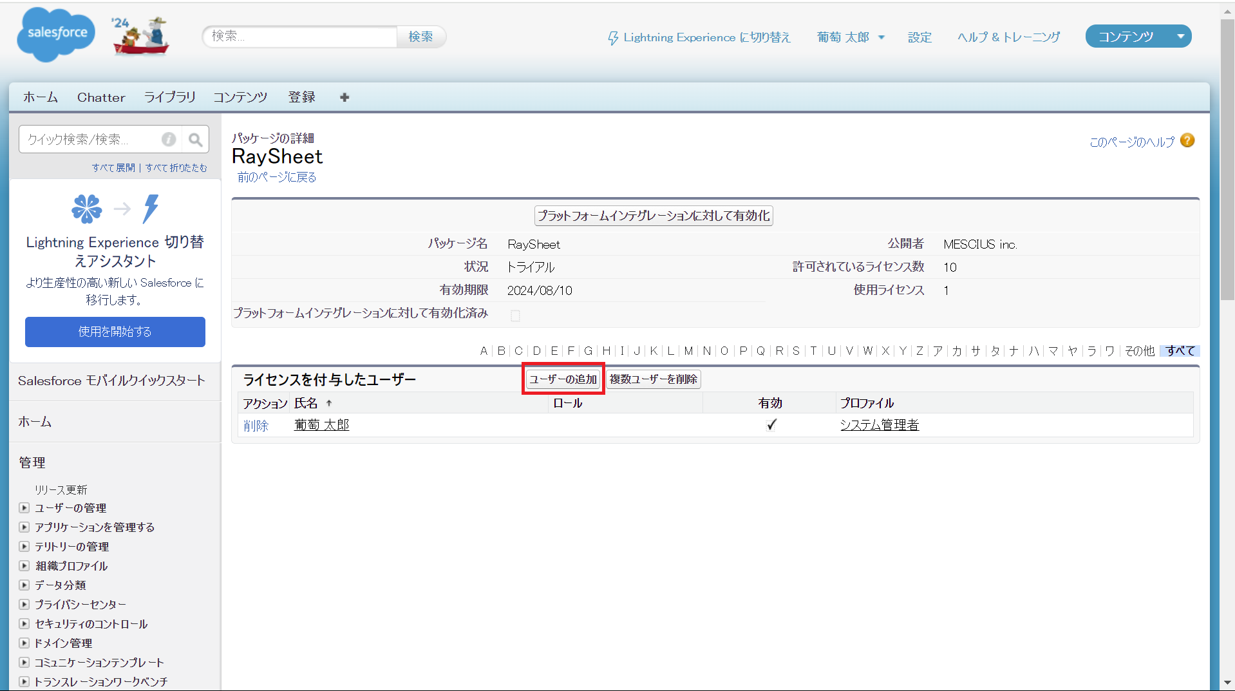Open the リリース更新 sidebar item

tap(61, 490)
